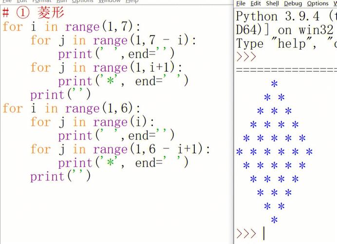Open the Debug menu
This screenshot has width=337, height=244.
click(x=293, y=3)
